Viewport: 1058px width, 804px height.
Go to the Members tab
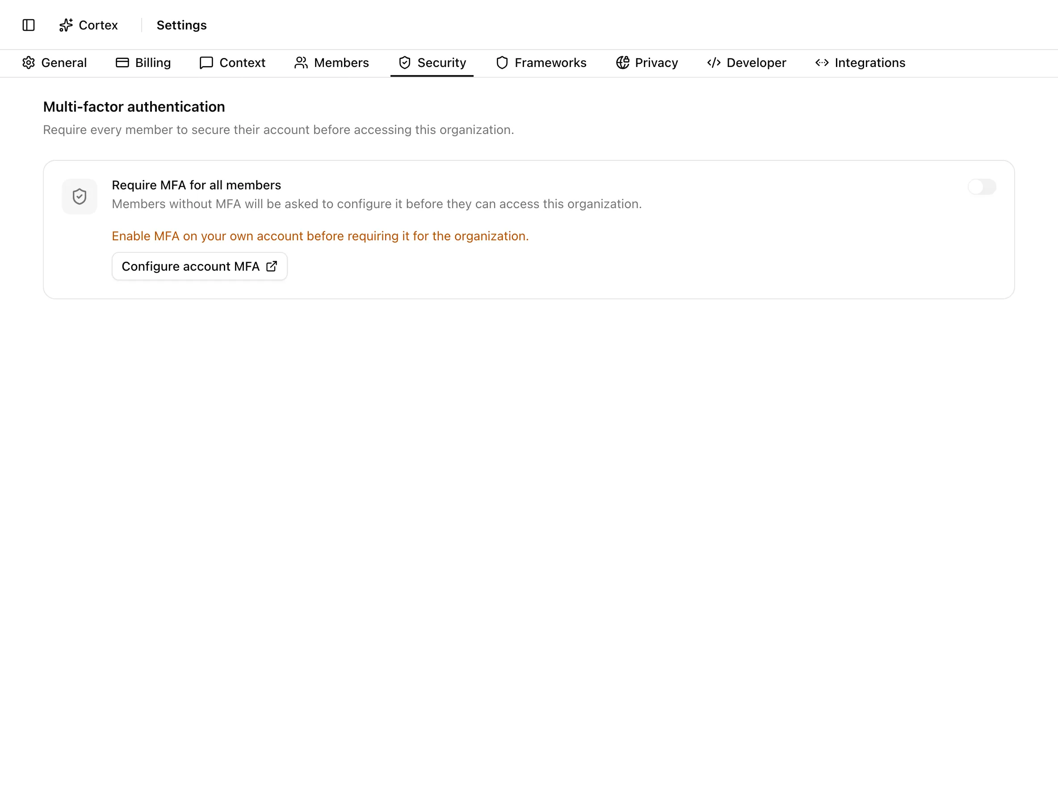331,63
